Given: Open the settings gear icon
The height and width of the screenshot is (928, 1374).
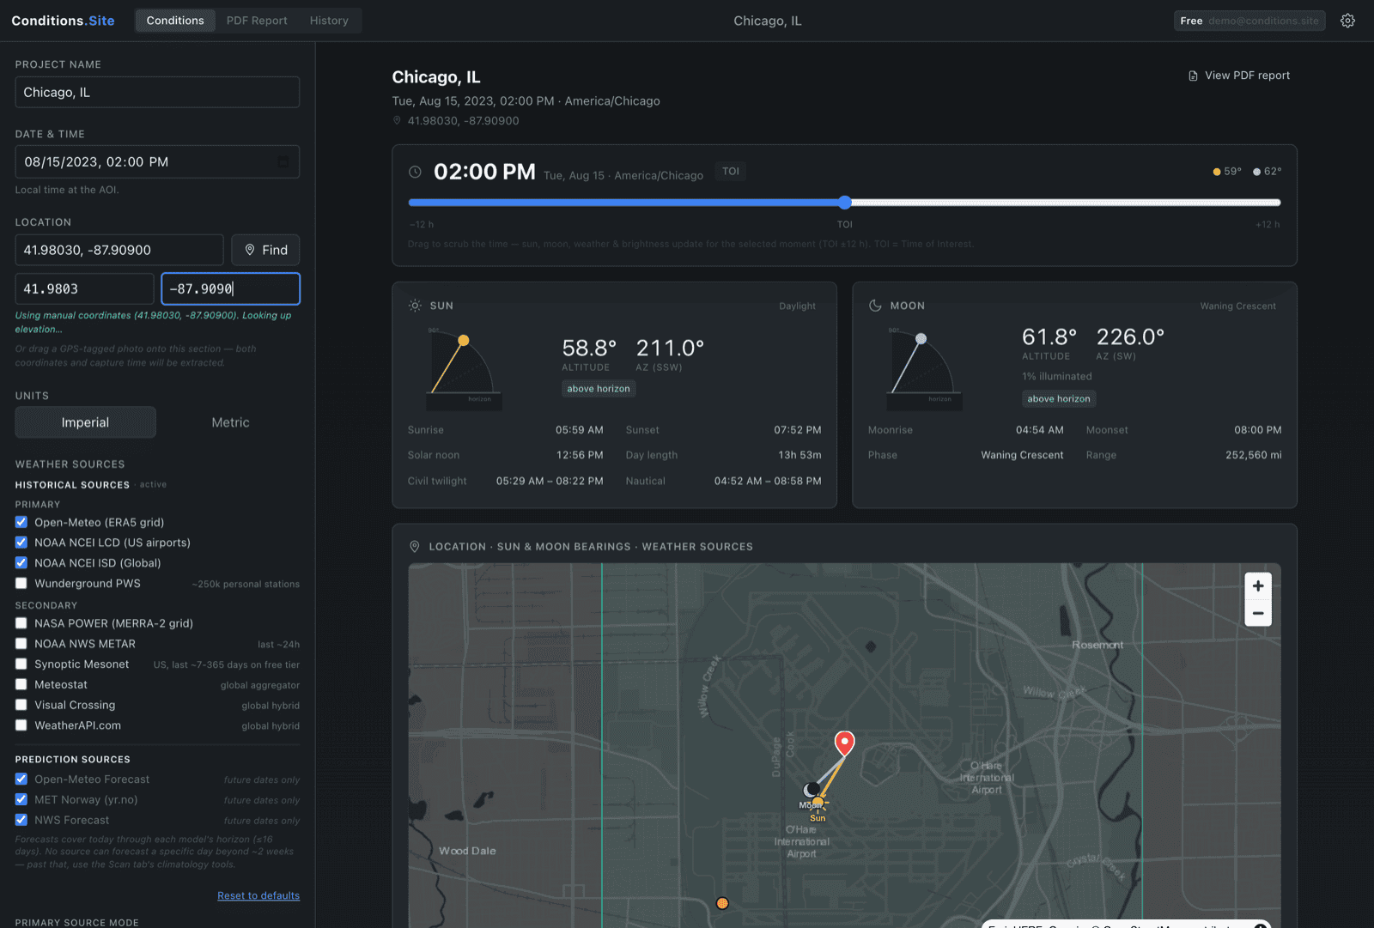Looking at the screenshot, I should [1347, 21].
